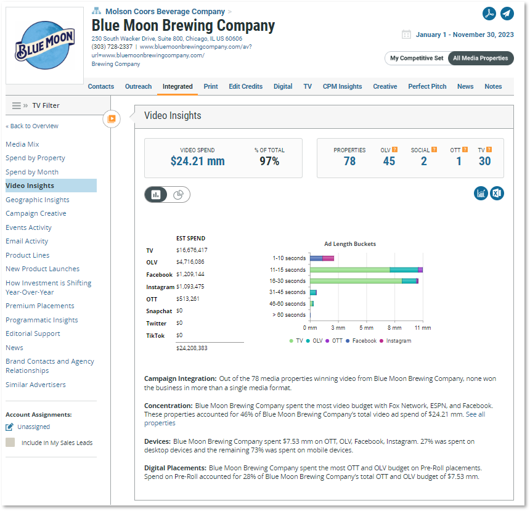Open Similar Advertisers
530x511 pixels.
tap(36, 385)
